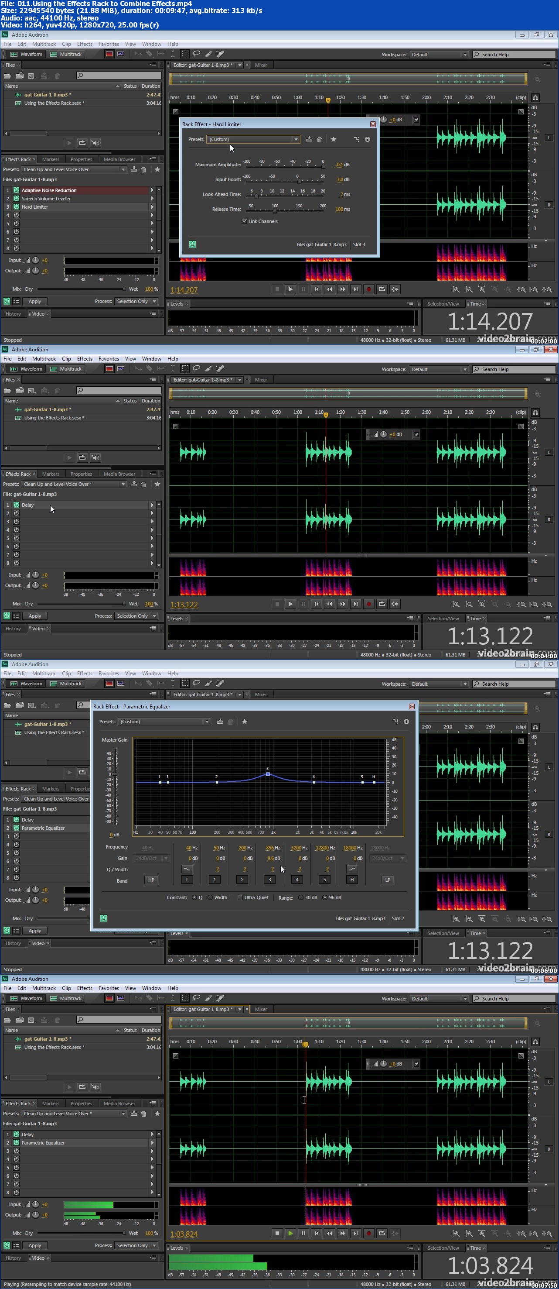Switch to Markers tab in Hard Limiter frame
This screenshot has height=1289, width=559.
[x=51, y=159]
